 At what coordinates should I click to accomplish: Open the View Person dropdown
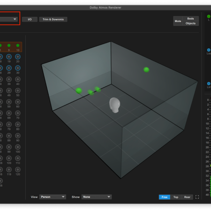53,197
